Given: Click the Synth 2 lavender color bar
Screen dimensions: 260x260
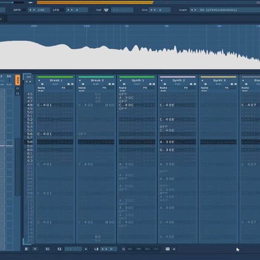Looking at the screenshot, I should [x=178, y=77].
